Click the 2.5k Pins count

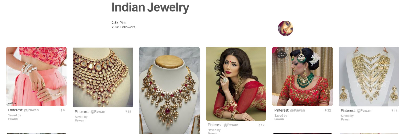coord(119,23)
